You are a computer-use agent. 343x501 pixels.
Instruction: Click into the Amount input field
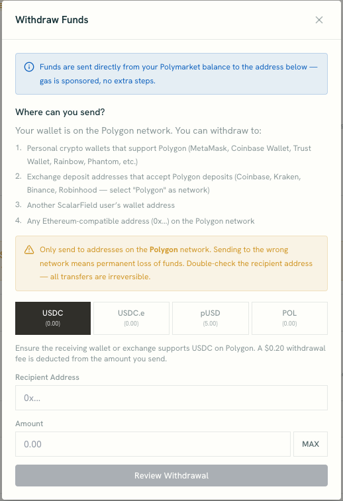153,444
